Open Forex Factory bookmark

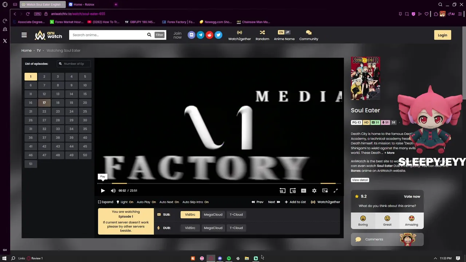point(178,22)
